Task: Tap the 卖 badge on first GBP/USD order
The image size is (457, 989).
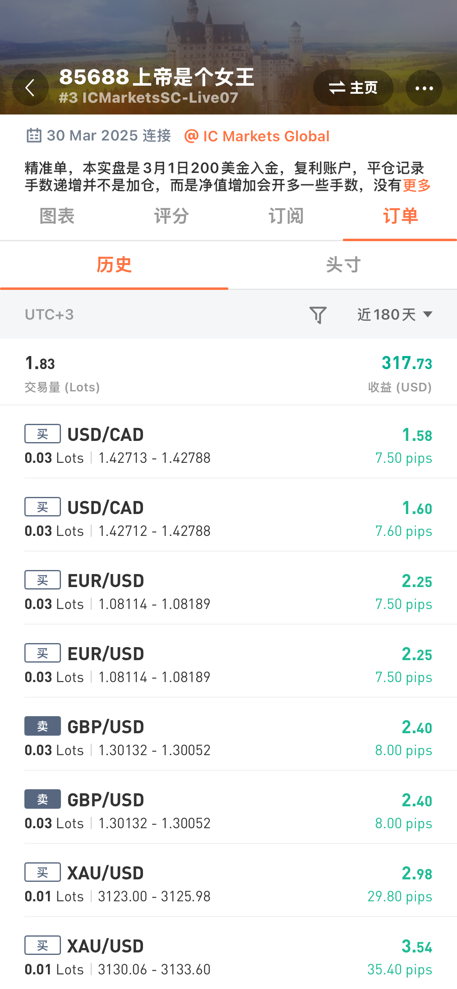Action: click(43, 726)
